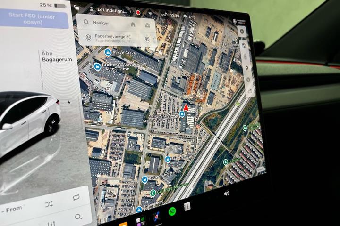Tap the charge port lightning icon by the car
This screenshot has width=340, height=226.
pos(69,102)
